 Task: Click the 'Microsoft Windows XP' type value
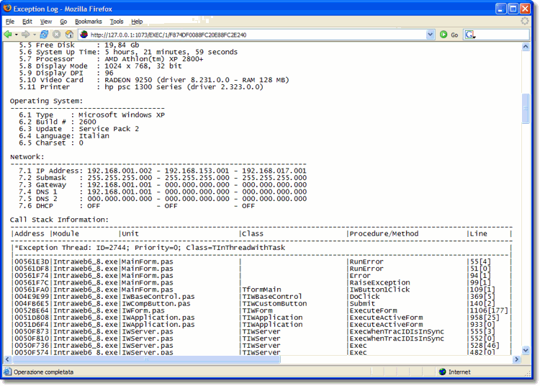[x=122, y=115]
